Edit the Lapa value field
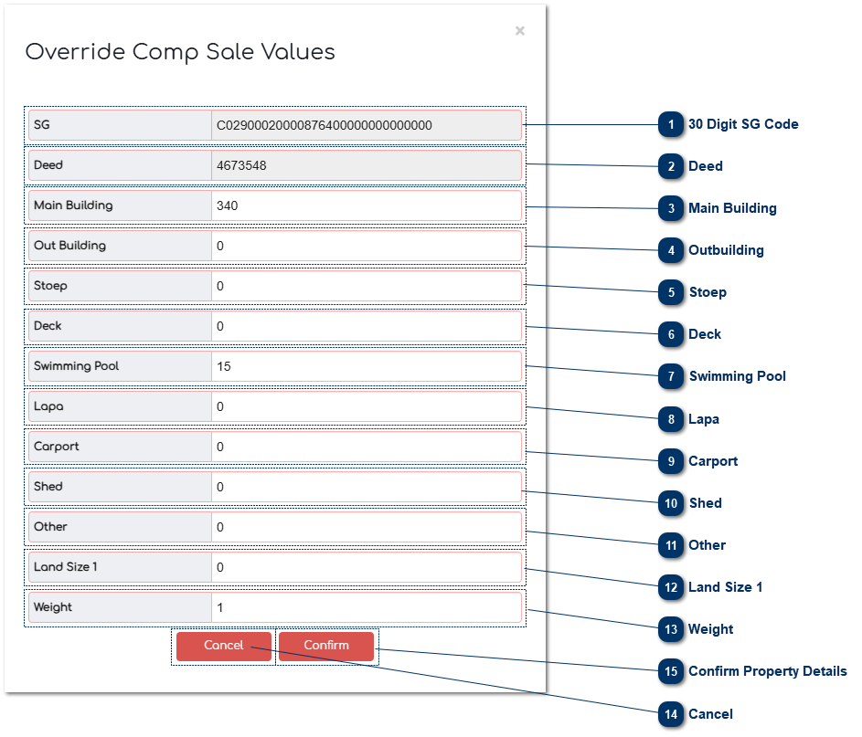Screen dimensions: 862x737 click(x=367, y=406)
